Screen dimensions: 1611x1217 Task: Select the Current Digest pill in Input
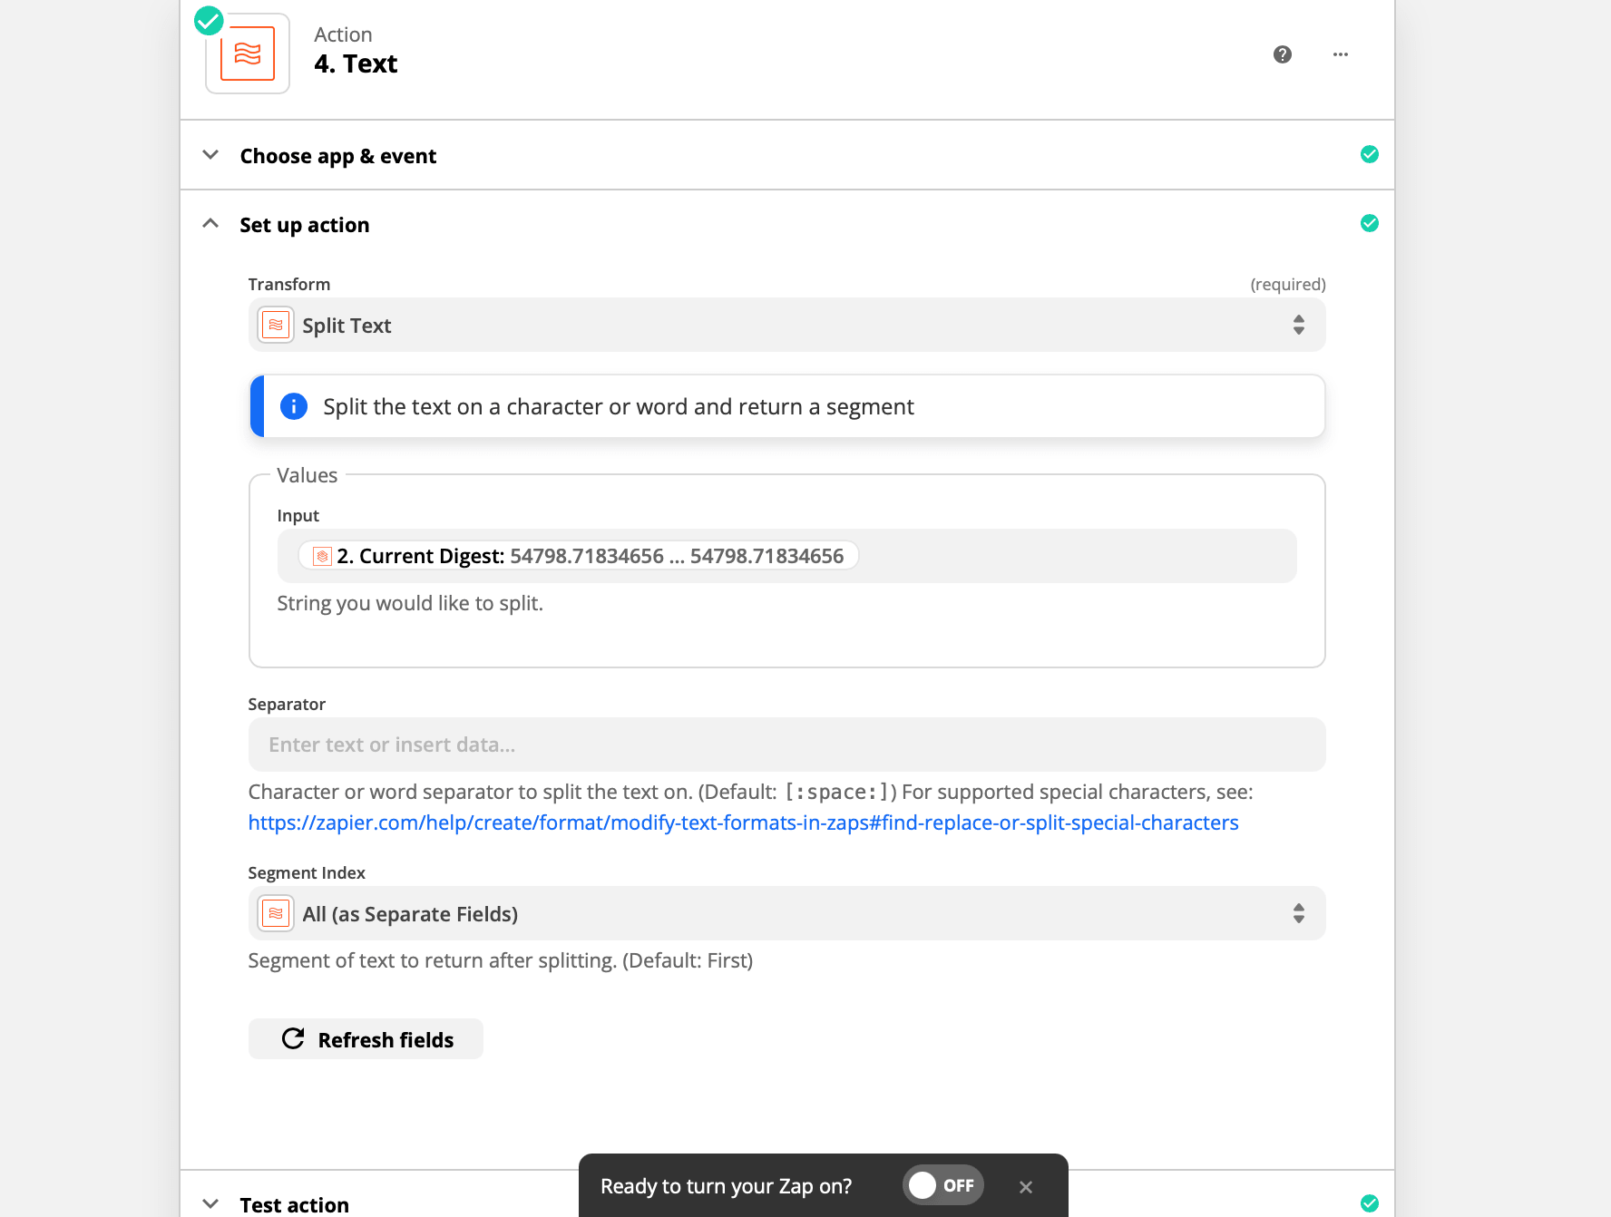(579, 556)
